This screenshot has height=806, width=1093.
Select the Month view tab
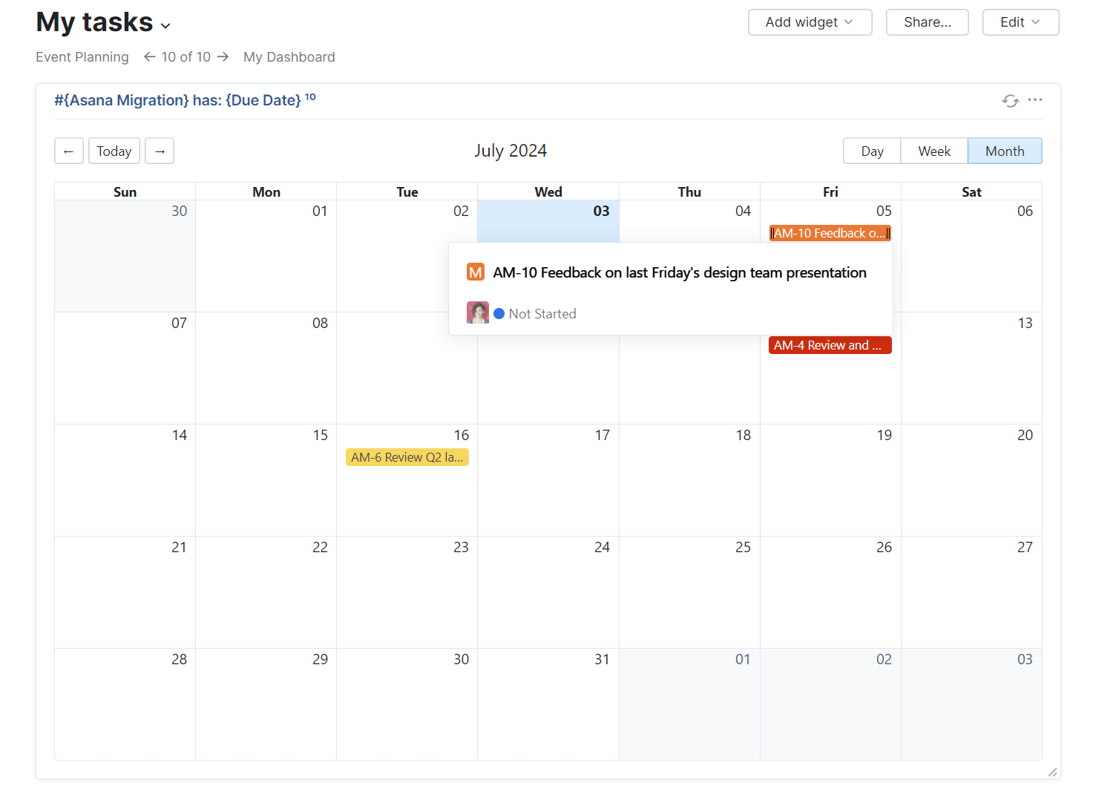point(1005,151)
